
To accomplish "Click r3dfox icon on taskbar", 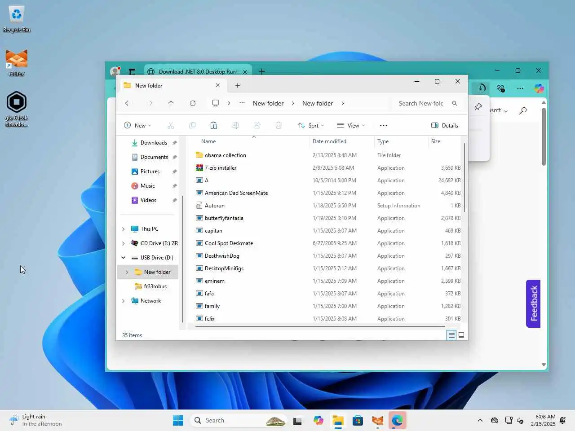I will [378, 420].
